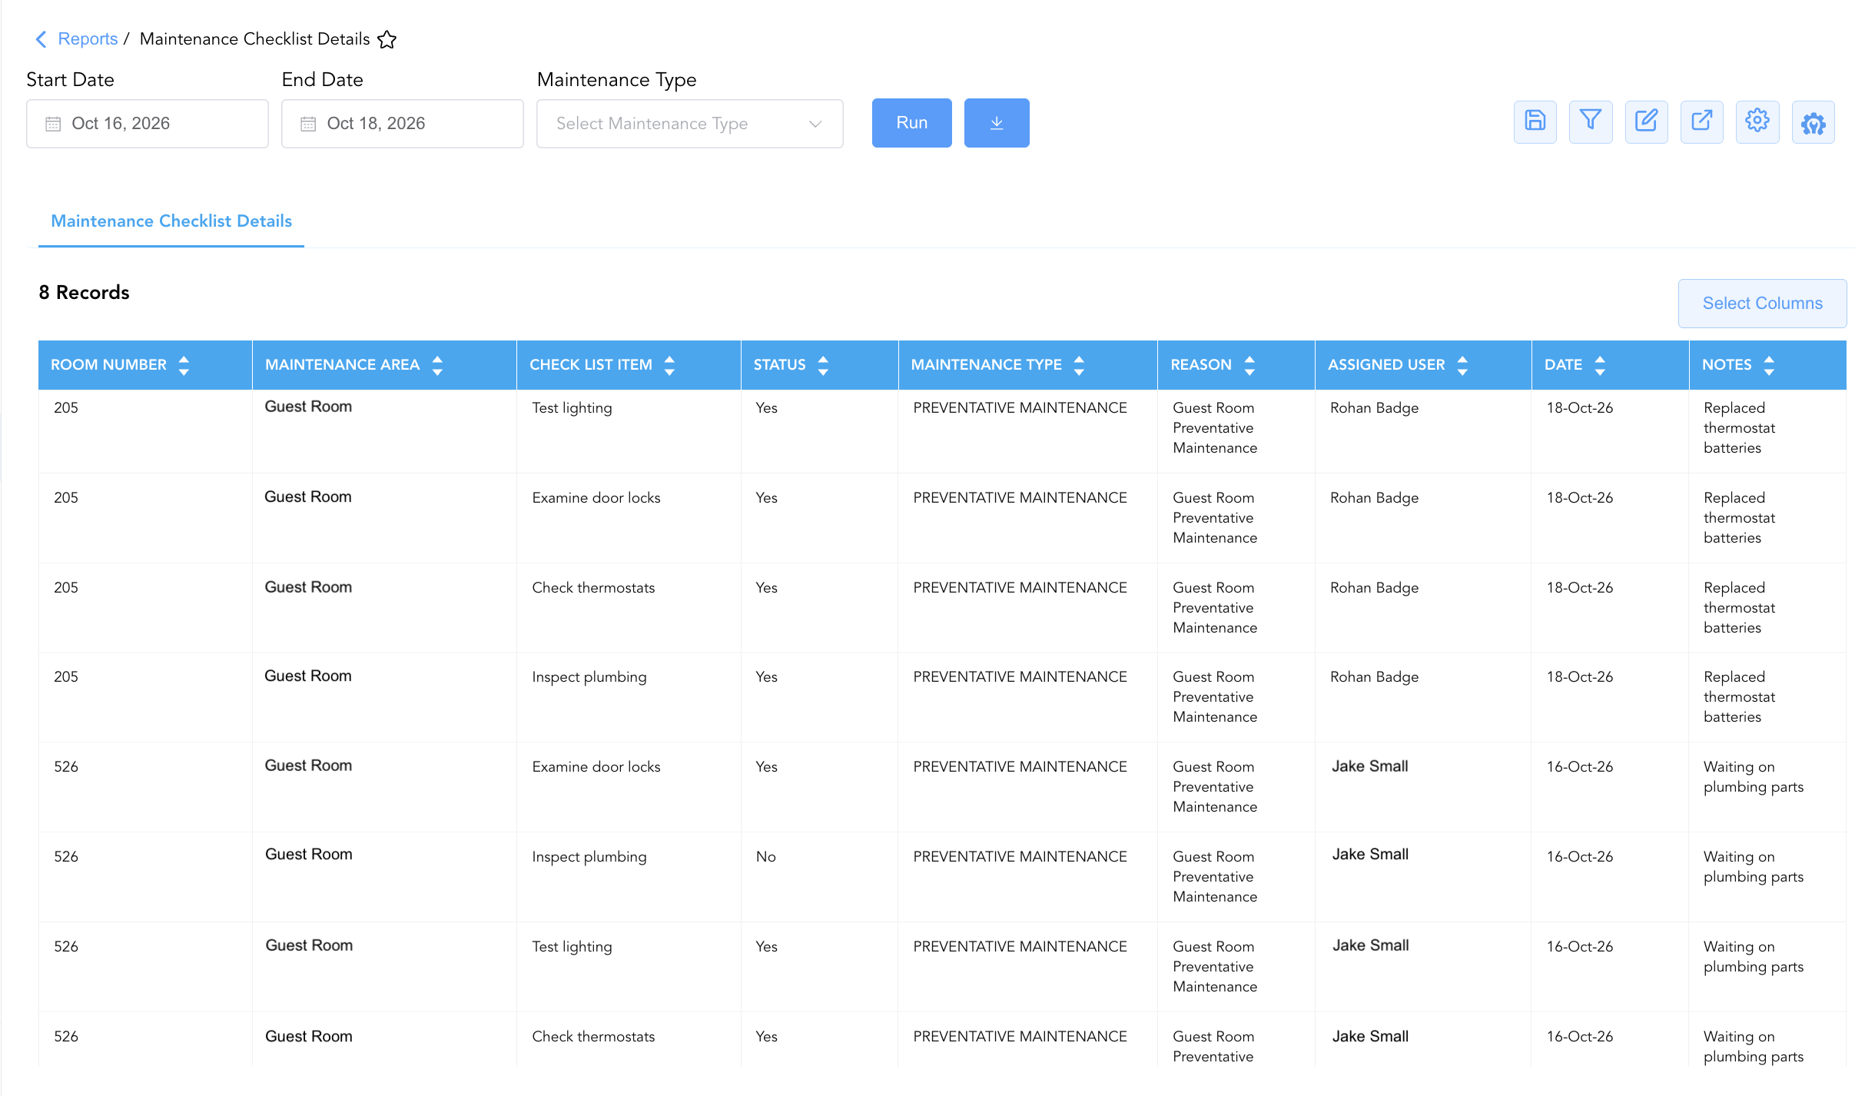The image size is (1855, 1096).
Task: Click the Start Date calendar icon
Action: (x=53, y=124)
